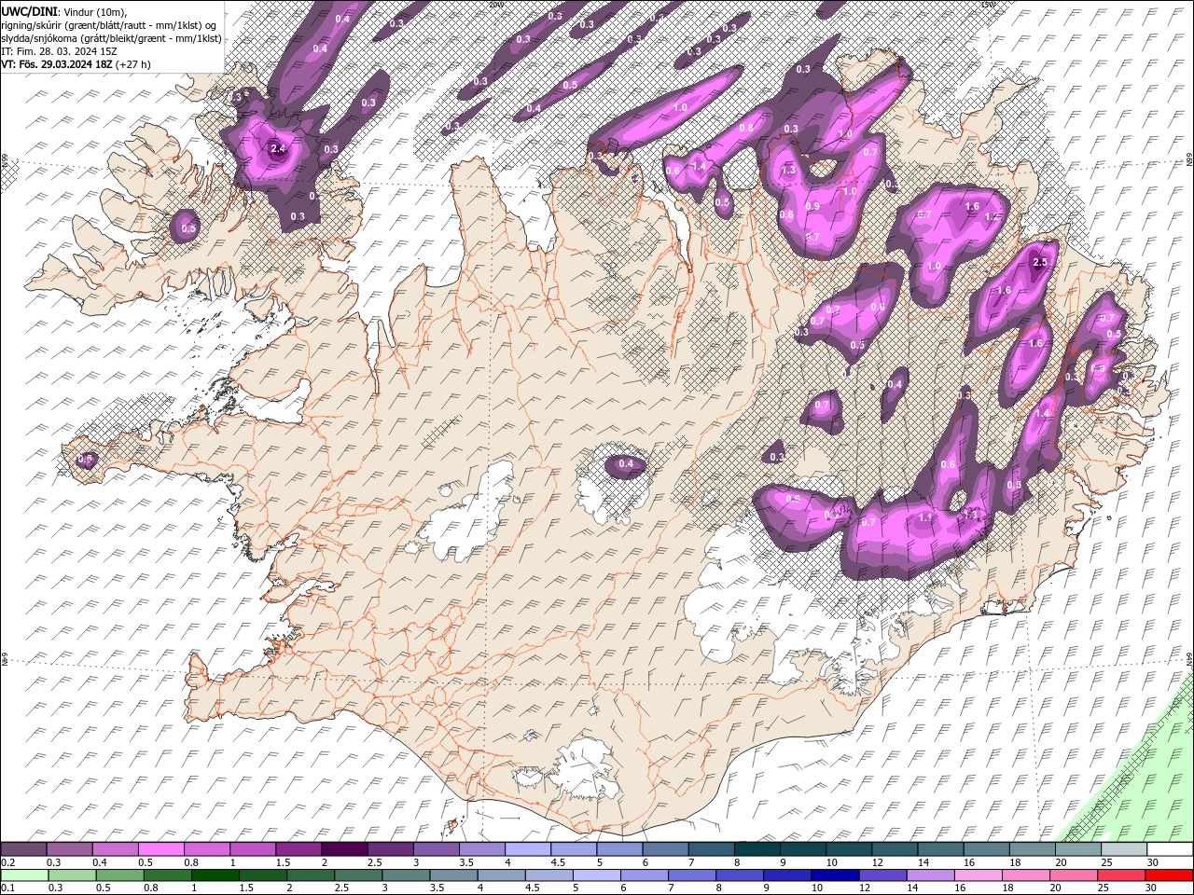Pick the darkest purple swatch between 2 and 2.5
Image resolution: width=1194 pixels, height=895 pixels.
(x=343, y=849)
